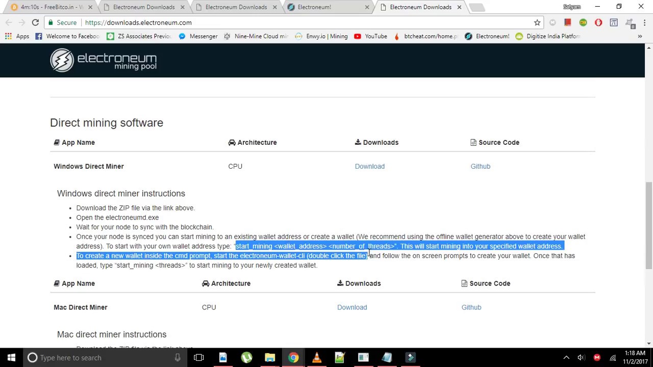This screenshot has height=367, width=653.
Task: Click the Satyam Chrome profile button
Action: click(572, 7)
